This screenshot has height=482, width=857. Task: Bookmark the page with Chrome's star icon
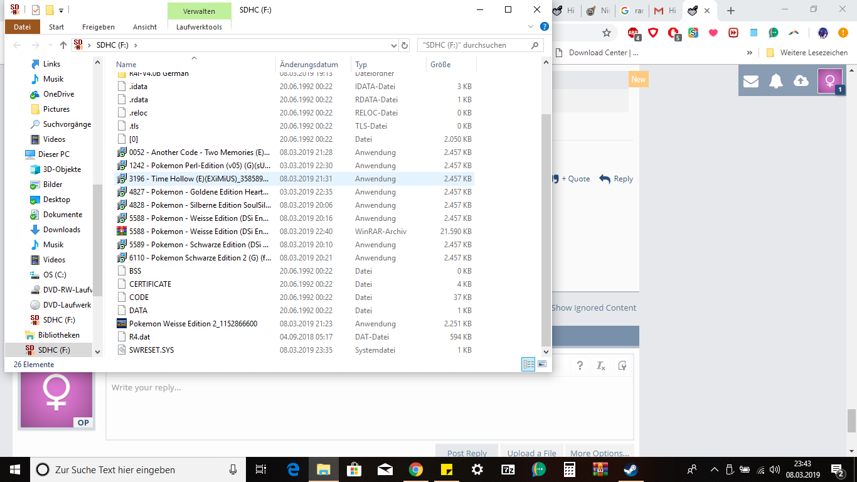(x=606, y=33)
